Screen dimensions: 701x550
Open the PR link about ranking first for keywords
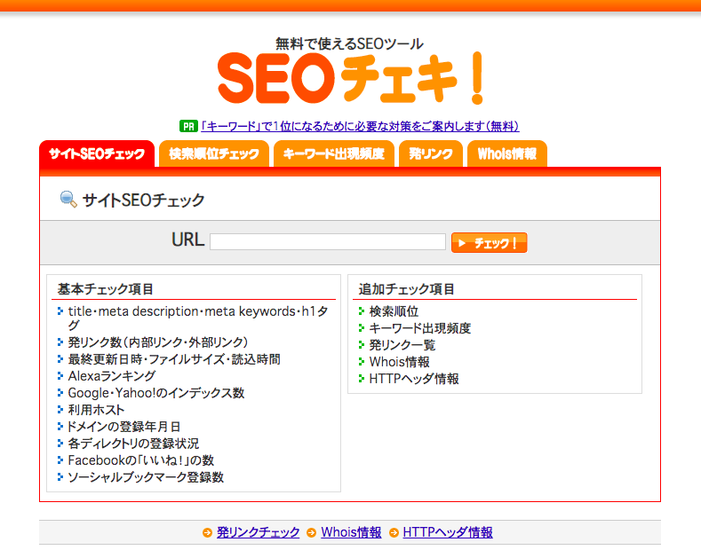(x=360, y=126)
